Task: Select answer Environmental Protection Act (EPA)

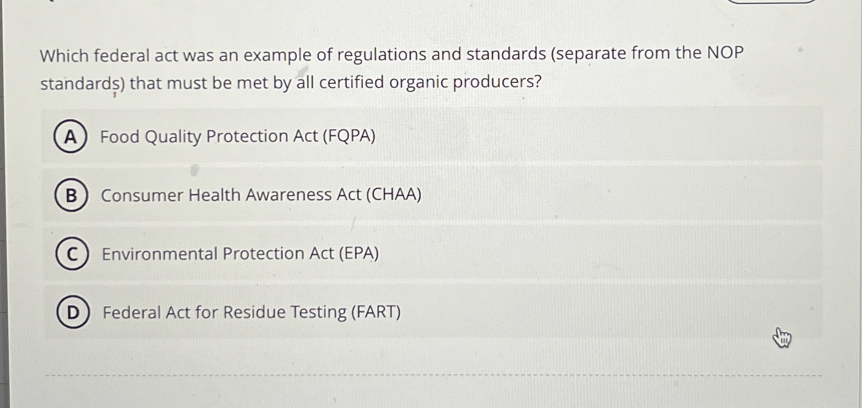Action: pos(240,254)
